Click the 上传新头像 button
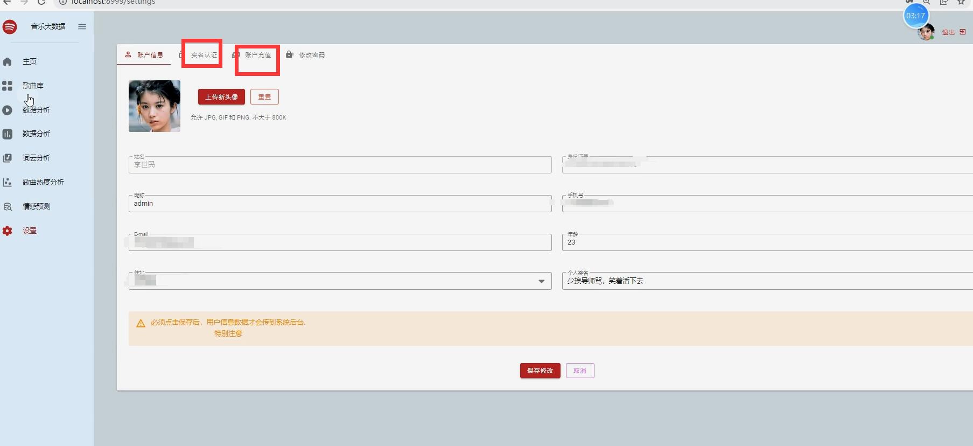The width and height of the screenshot is (973, 446). 221,97
